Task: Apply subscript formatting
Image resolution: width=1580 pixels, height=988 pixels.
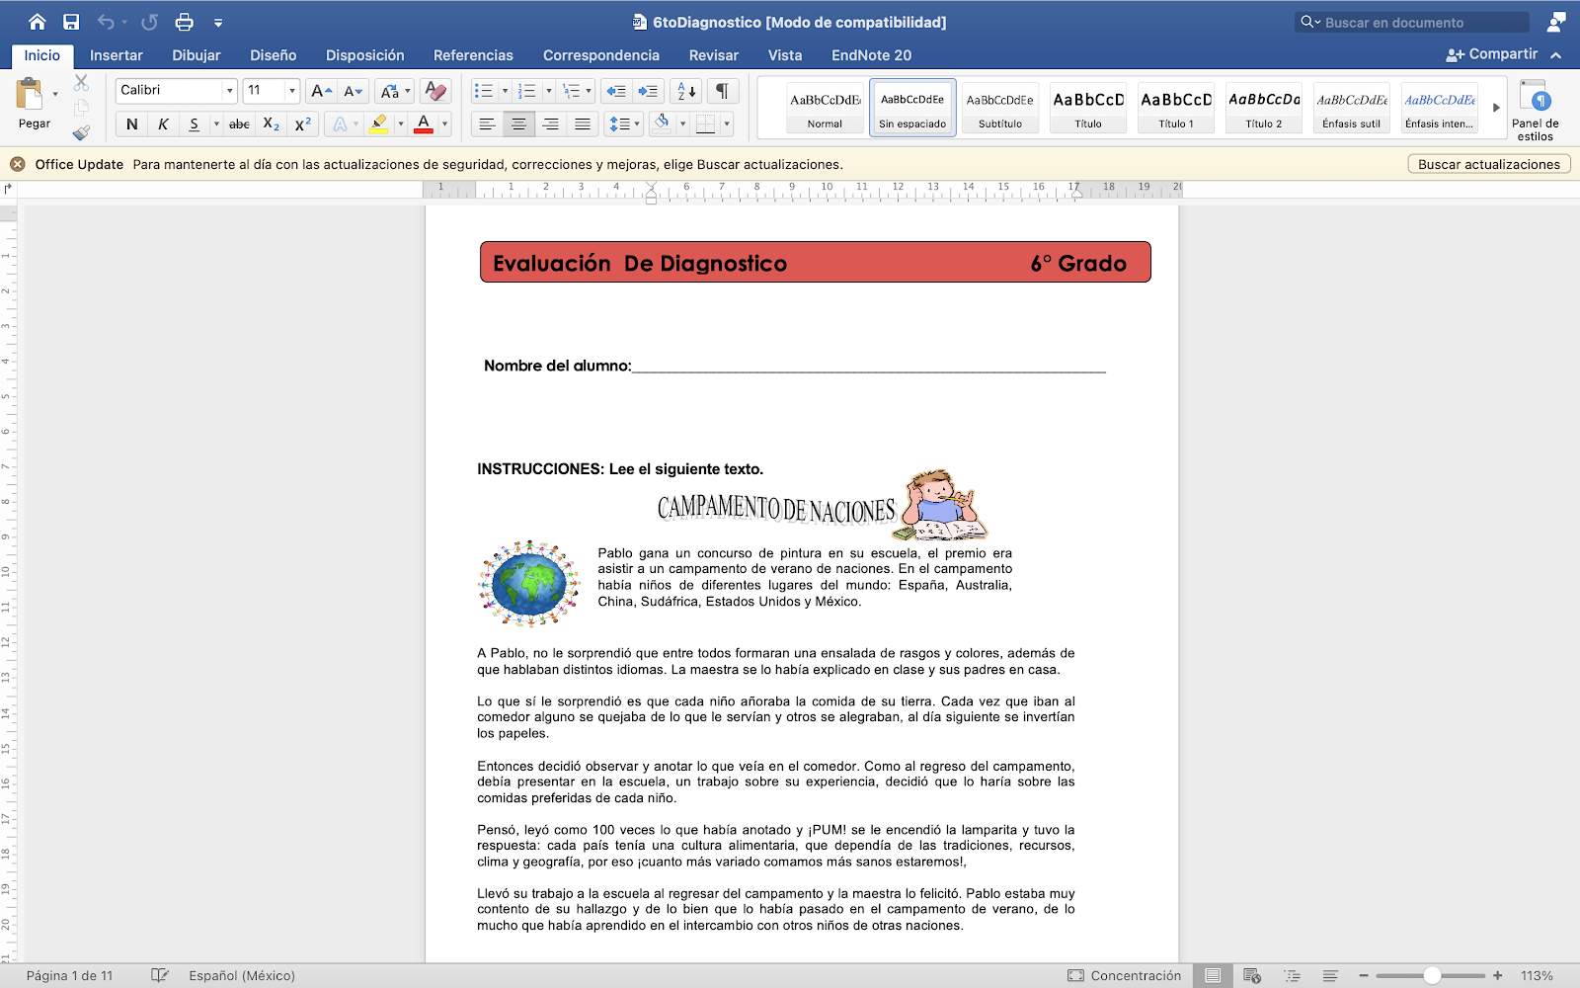Action: coord(271,123)
